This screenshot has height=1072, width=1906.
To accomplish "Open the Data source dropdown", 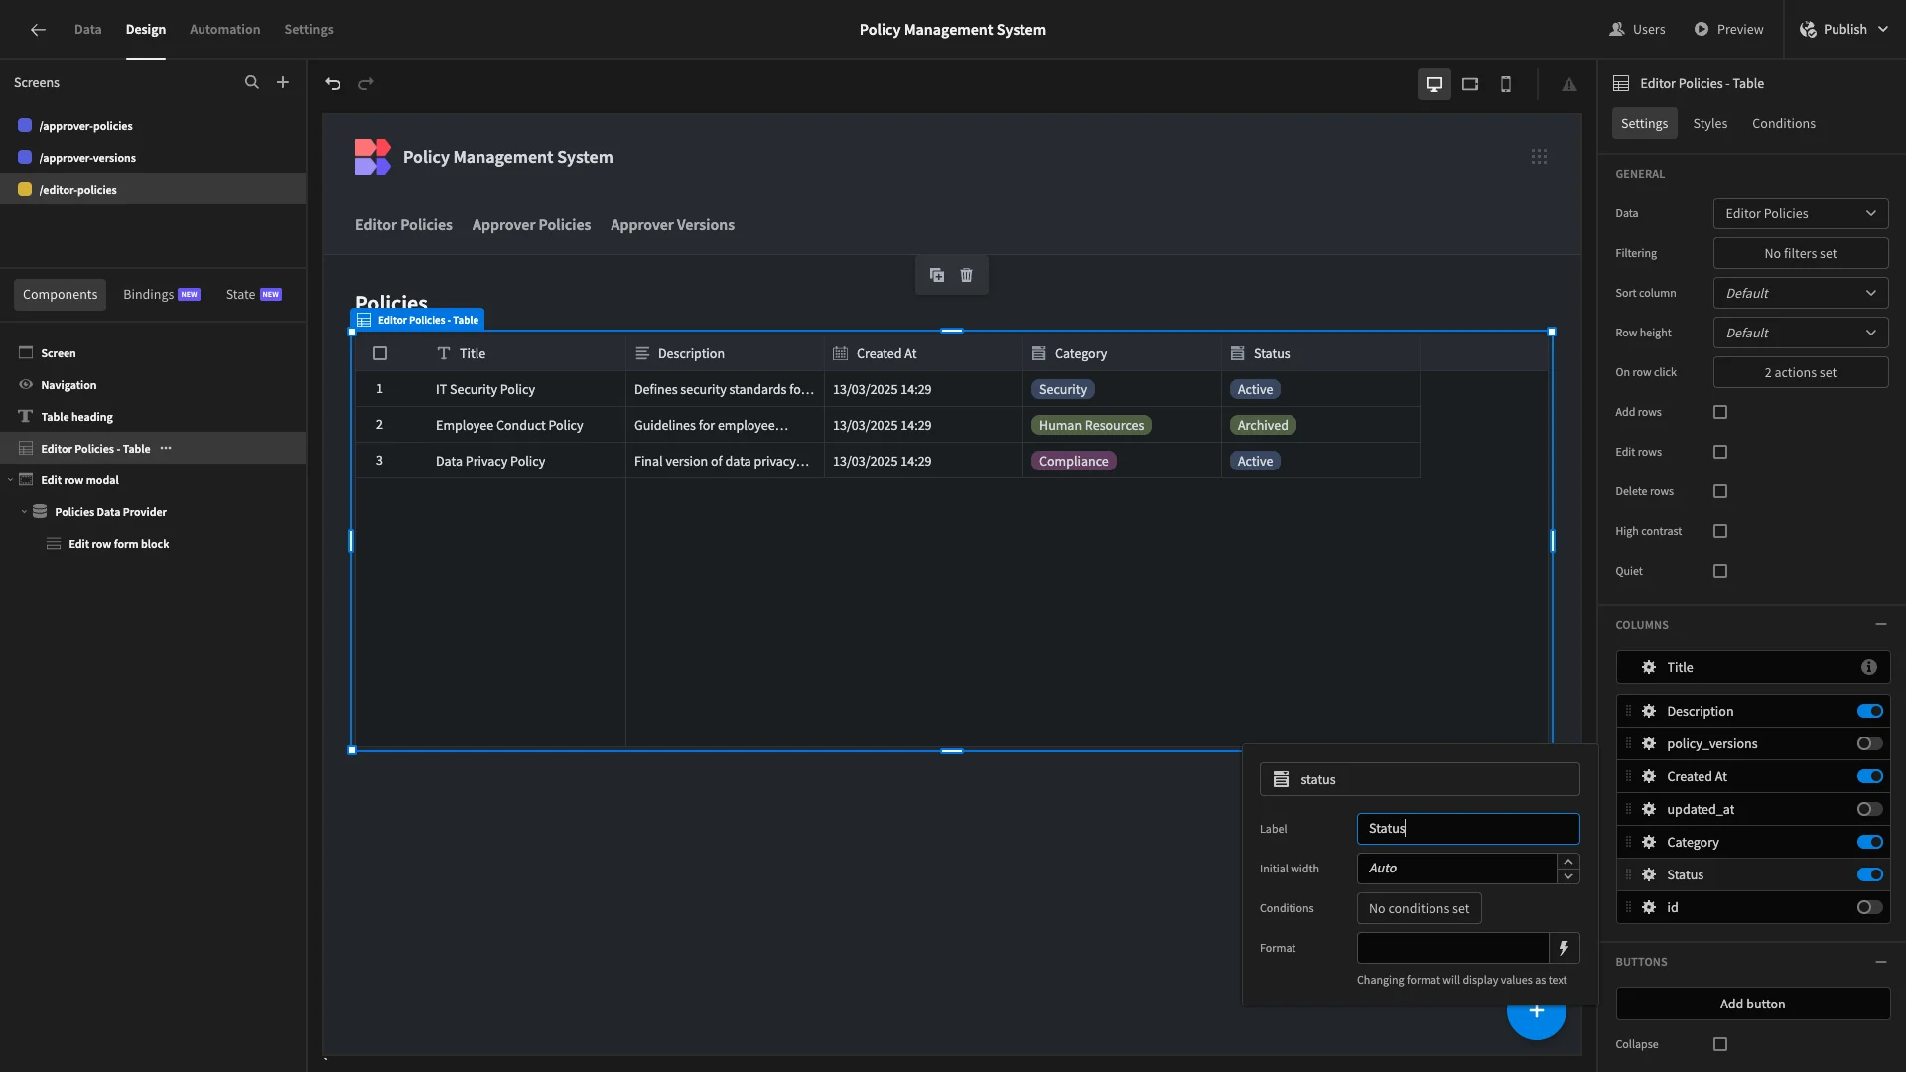I will click(1801, 213).
